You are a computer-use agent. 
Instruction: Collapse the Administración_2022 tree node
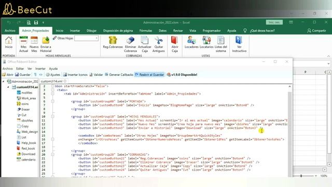click(4, 82)
